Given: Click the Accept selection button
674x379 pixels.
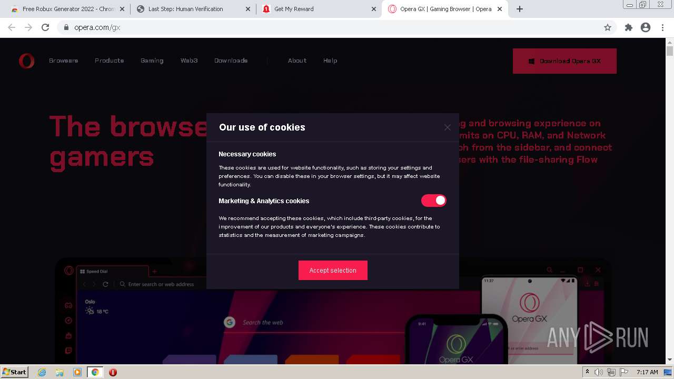Looking at the screenshot, I should coord(333,271).
